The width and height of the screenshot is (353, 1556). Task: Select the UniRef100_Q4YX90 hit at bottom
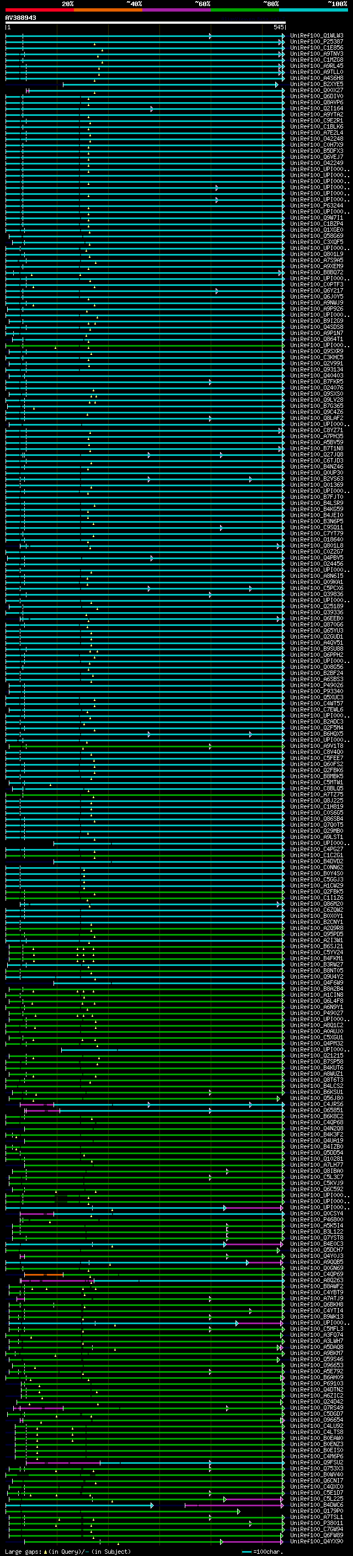(316, 1541)
